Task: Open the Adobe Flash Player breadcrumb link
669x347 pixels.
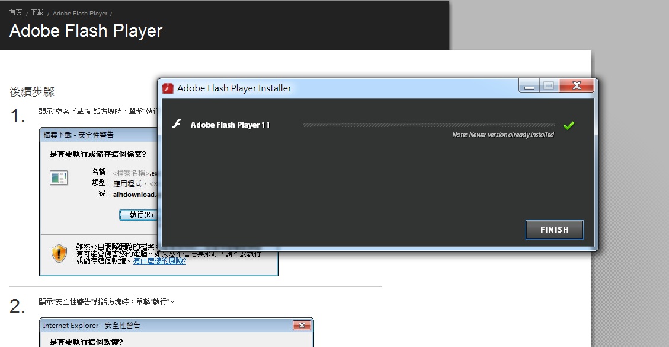Action: [x=80, y=14]
